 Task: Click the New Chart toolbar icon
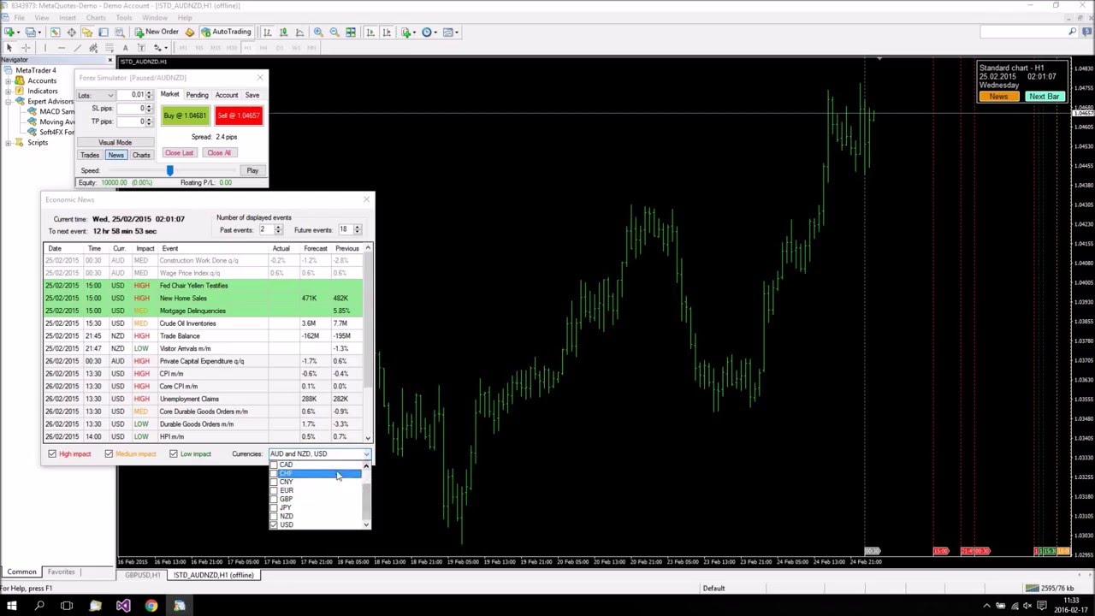9,32
